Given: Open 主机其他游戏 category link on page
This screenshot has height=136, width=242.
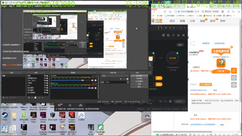Looking at the screenshot, I should point(203,124).
